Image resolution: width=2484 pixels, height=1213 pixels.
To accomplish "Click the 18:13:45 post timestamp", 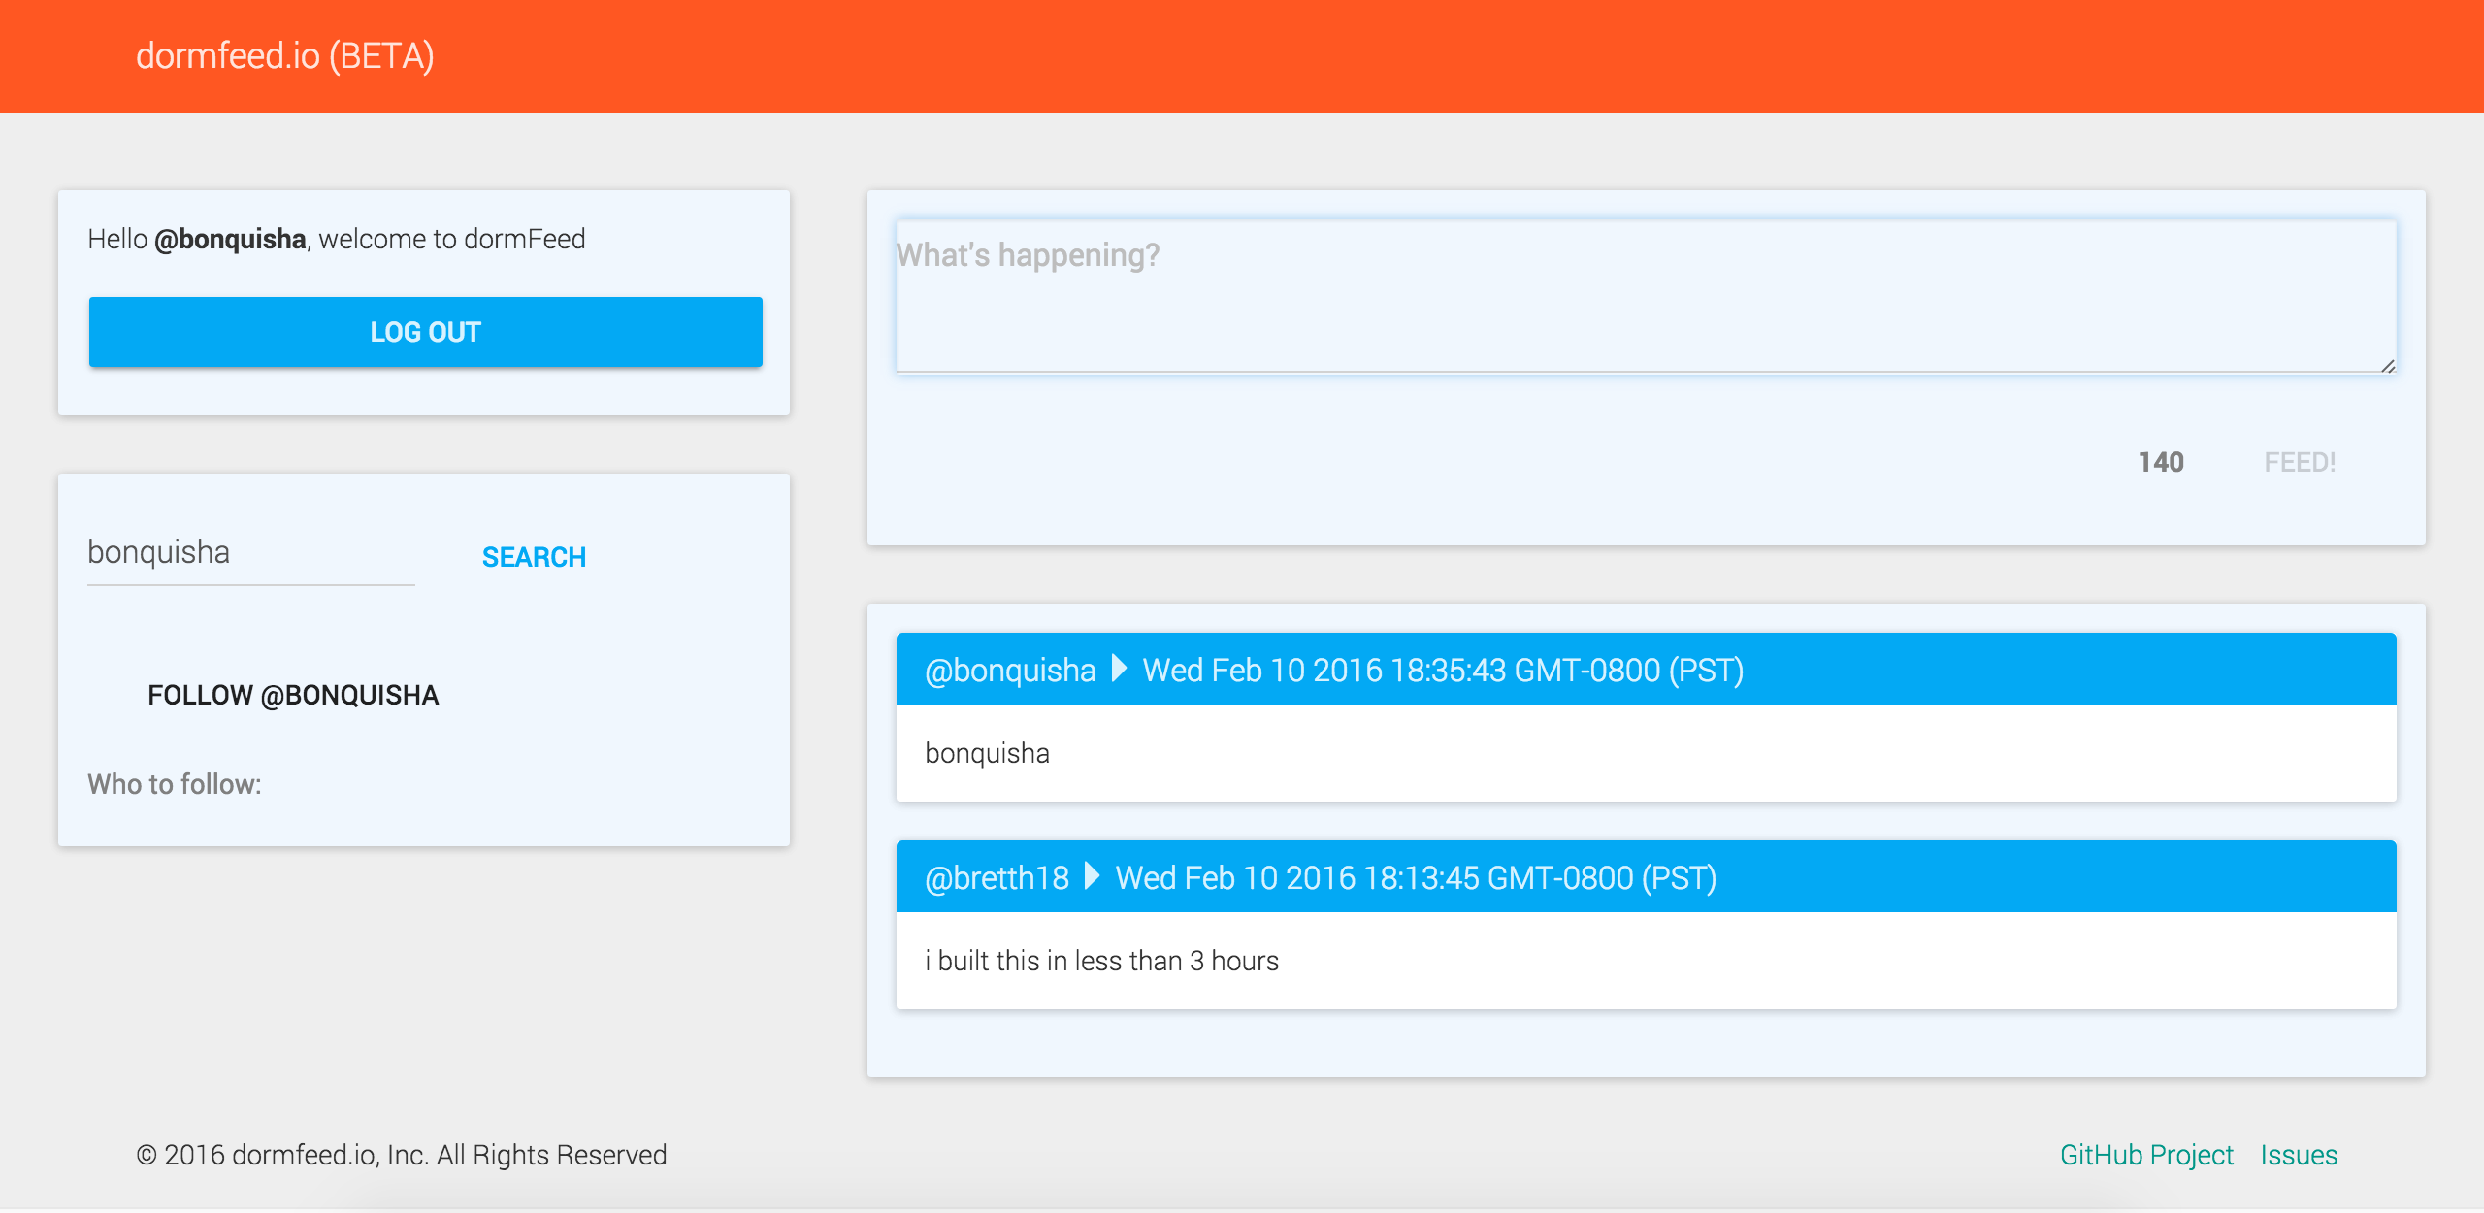I will pyautogui.click(x=1416, y=878).
